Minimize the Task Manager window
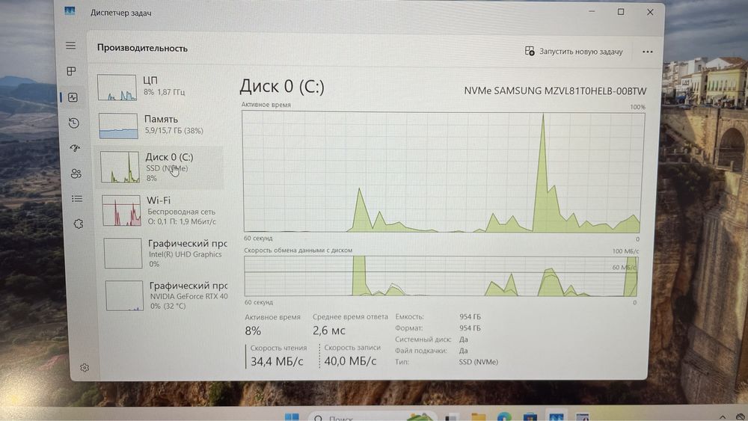Viewport: 748px width, 421px height. tap(592, 11)
